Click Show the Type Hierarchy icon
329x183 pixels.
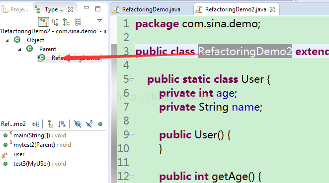pyautogui.click(x=43, y=22)
